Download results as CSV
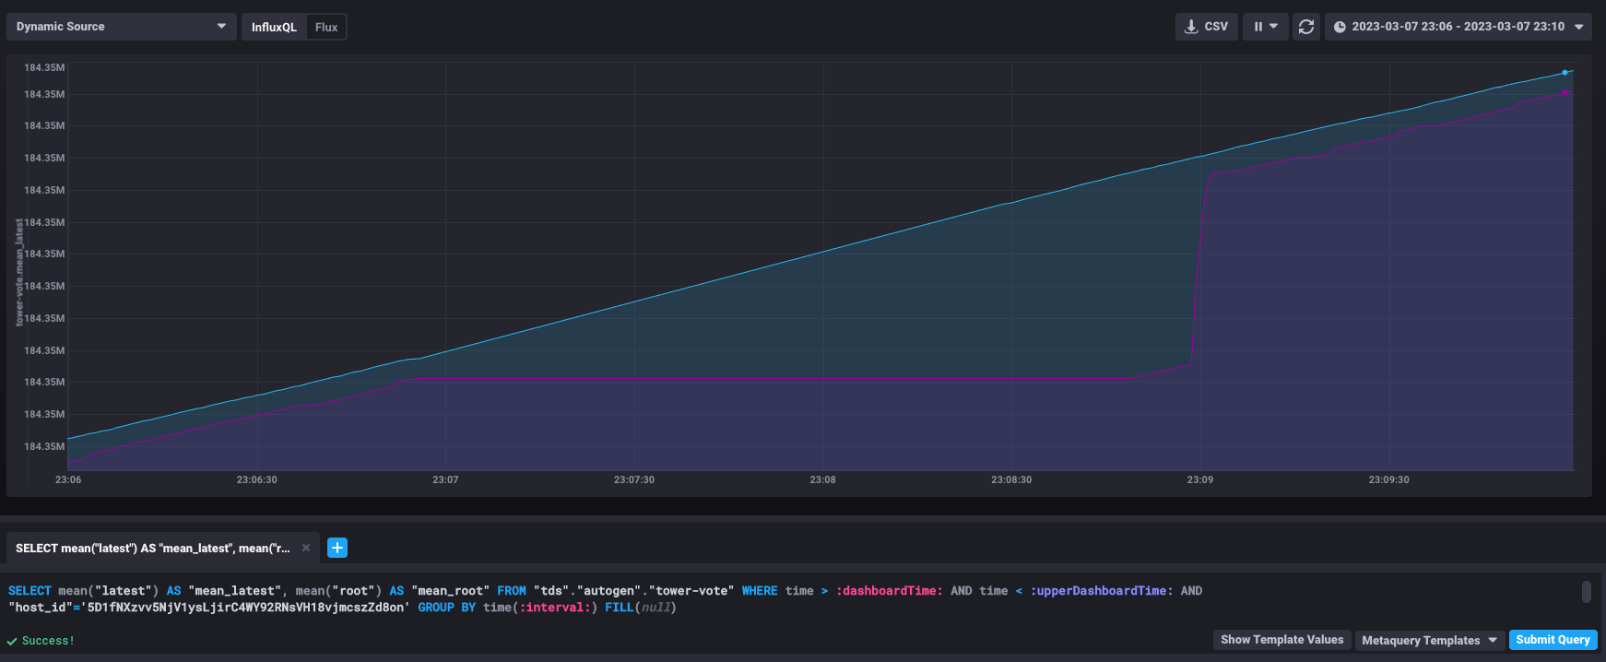The width and height of the screenshot is (1606, 662). point(1206,27)
